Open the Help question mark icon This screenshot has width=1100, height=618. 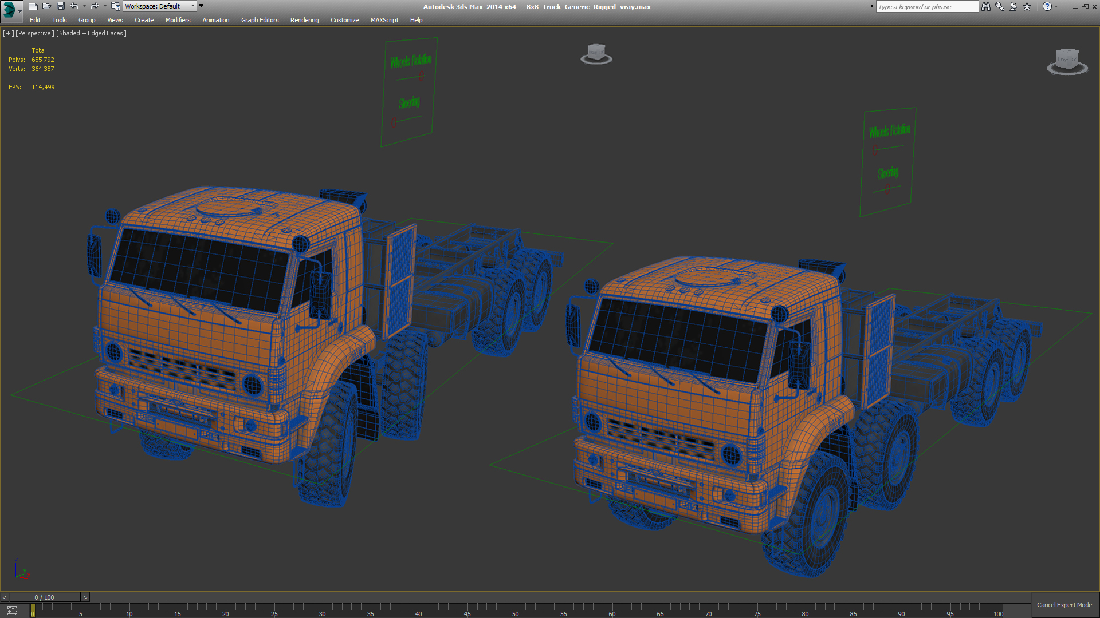point(1047,6)
